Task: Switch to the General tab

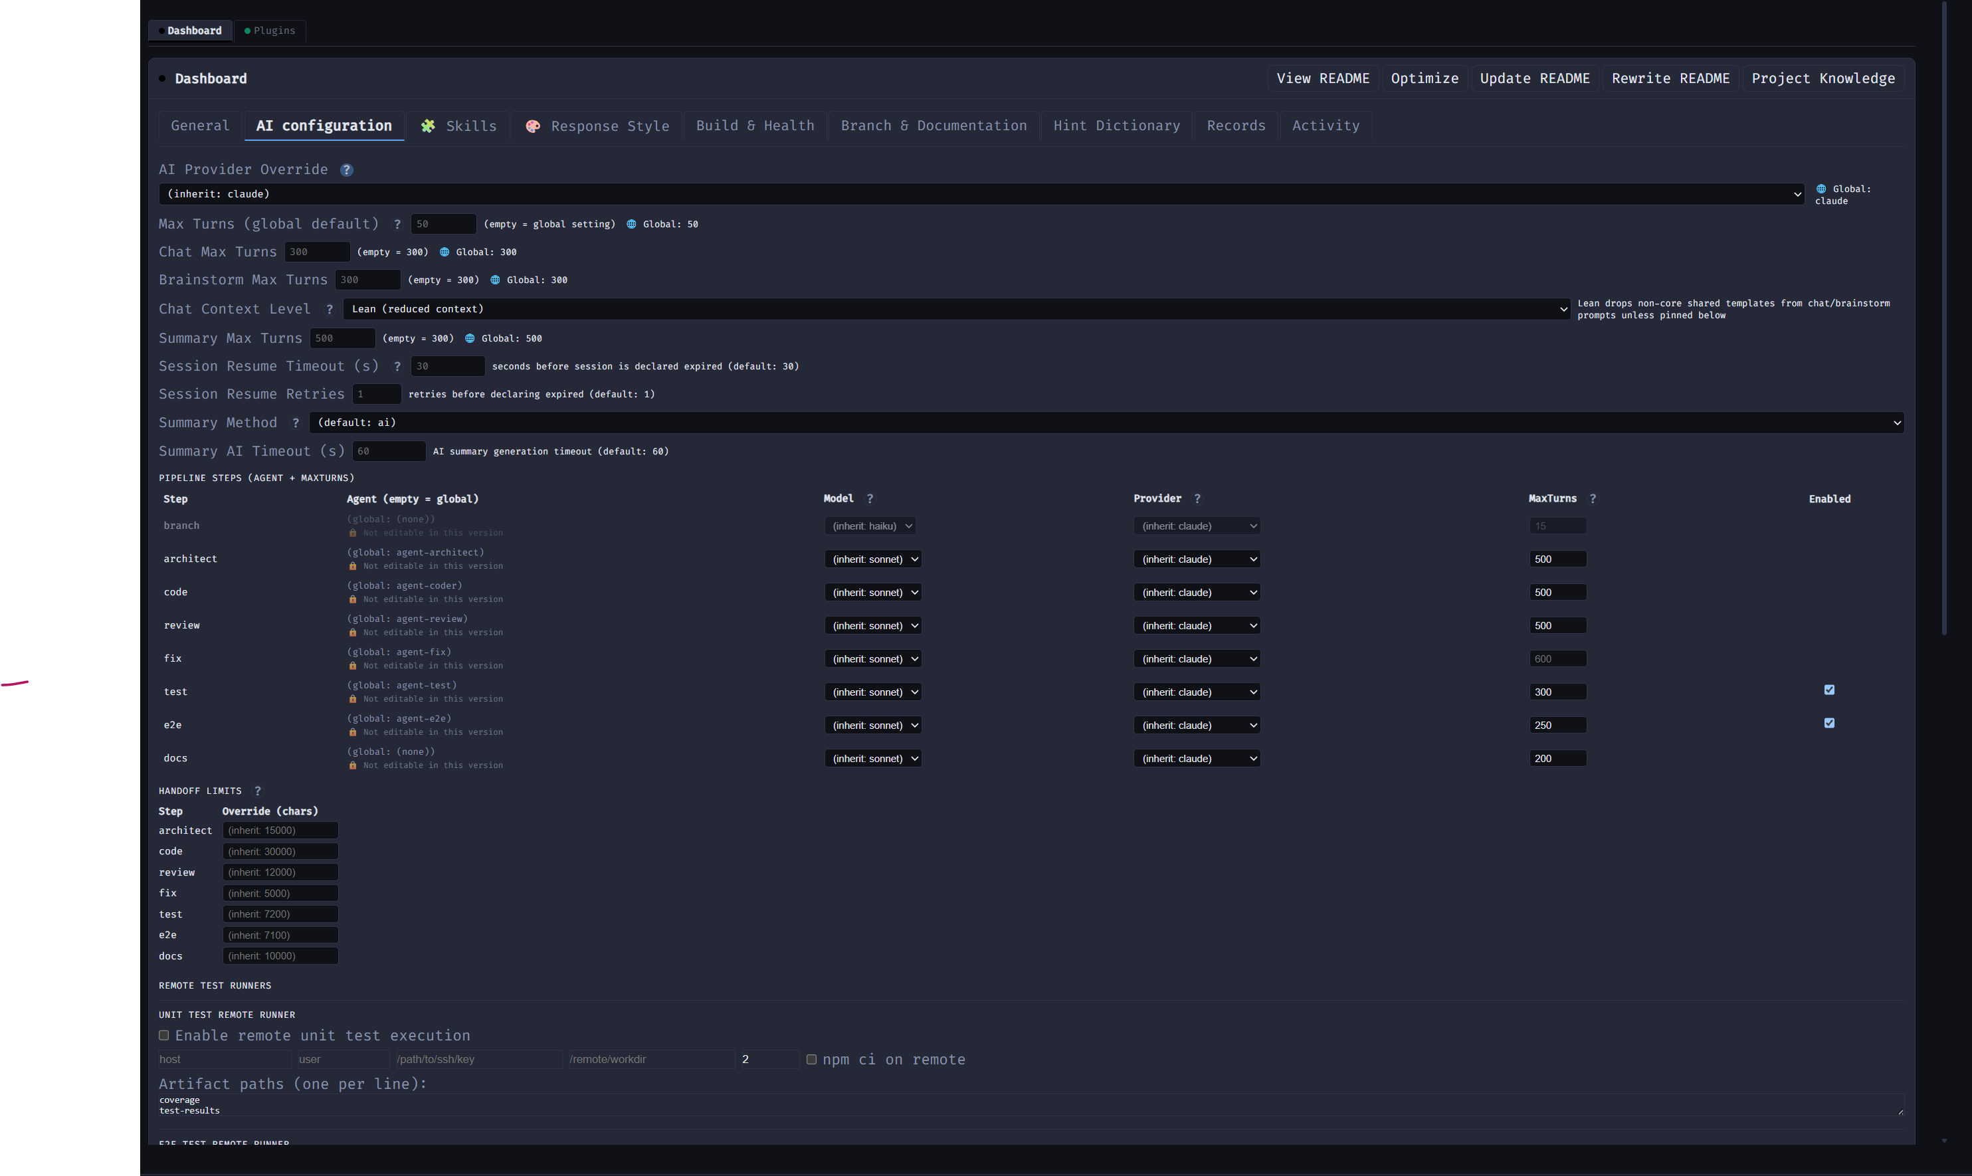Action: click(199, 126)
